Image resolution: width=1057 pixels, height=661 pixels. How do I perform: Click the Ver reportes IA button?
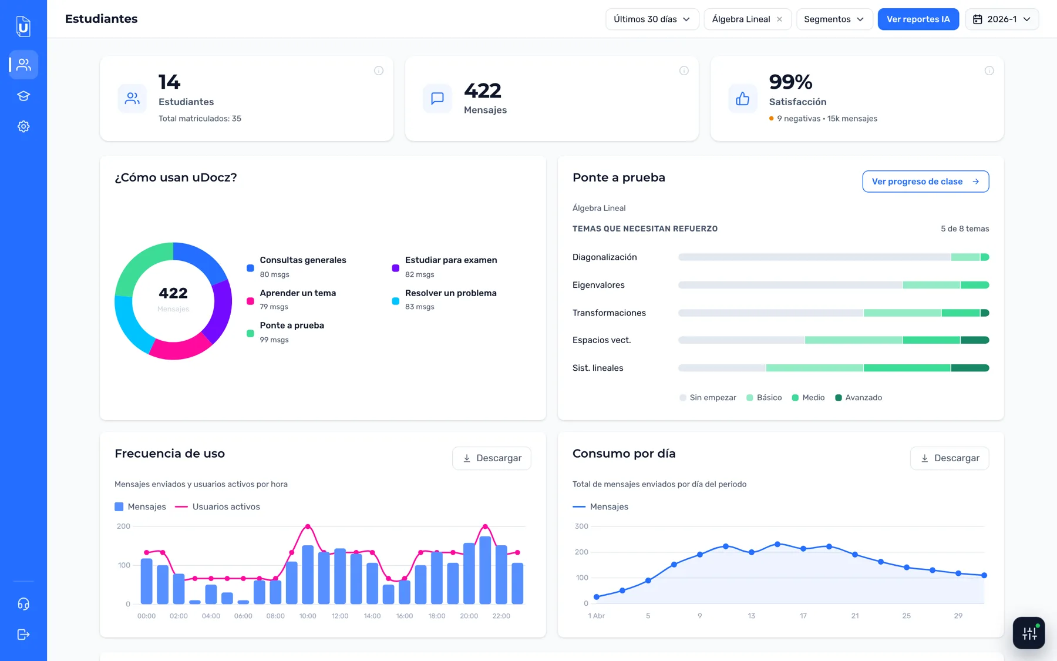[x=918, y=19]
